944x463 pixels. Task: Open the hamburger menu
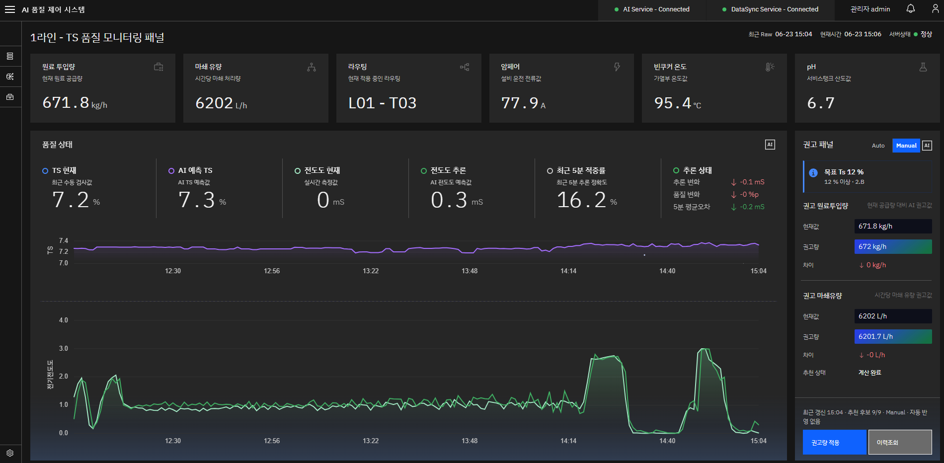[10, 9]
